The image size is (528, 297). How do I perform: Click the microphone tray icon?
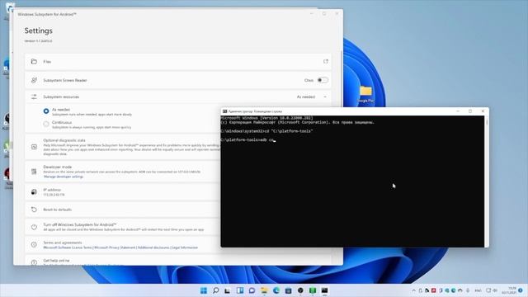468,290
